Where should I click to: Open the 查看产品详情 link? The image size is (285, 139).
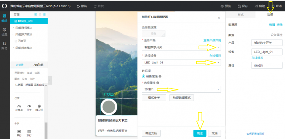[212, 40]
